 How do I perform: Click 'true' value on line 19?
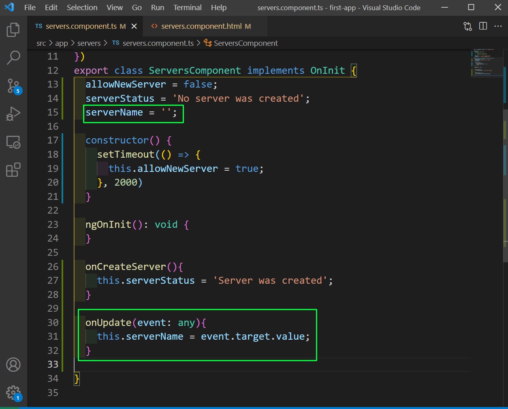coord(247,169)
